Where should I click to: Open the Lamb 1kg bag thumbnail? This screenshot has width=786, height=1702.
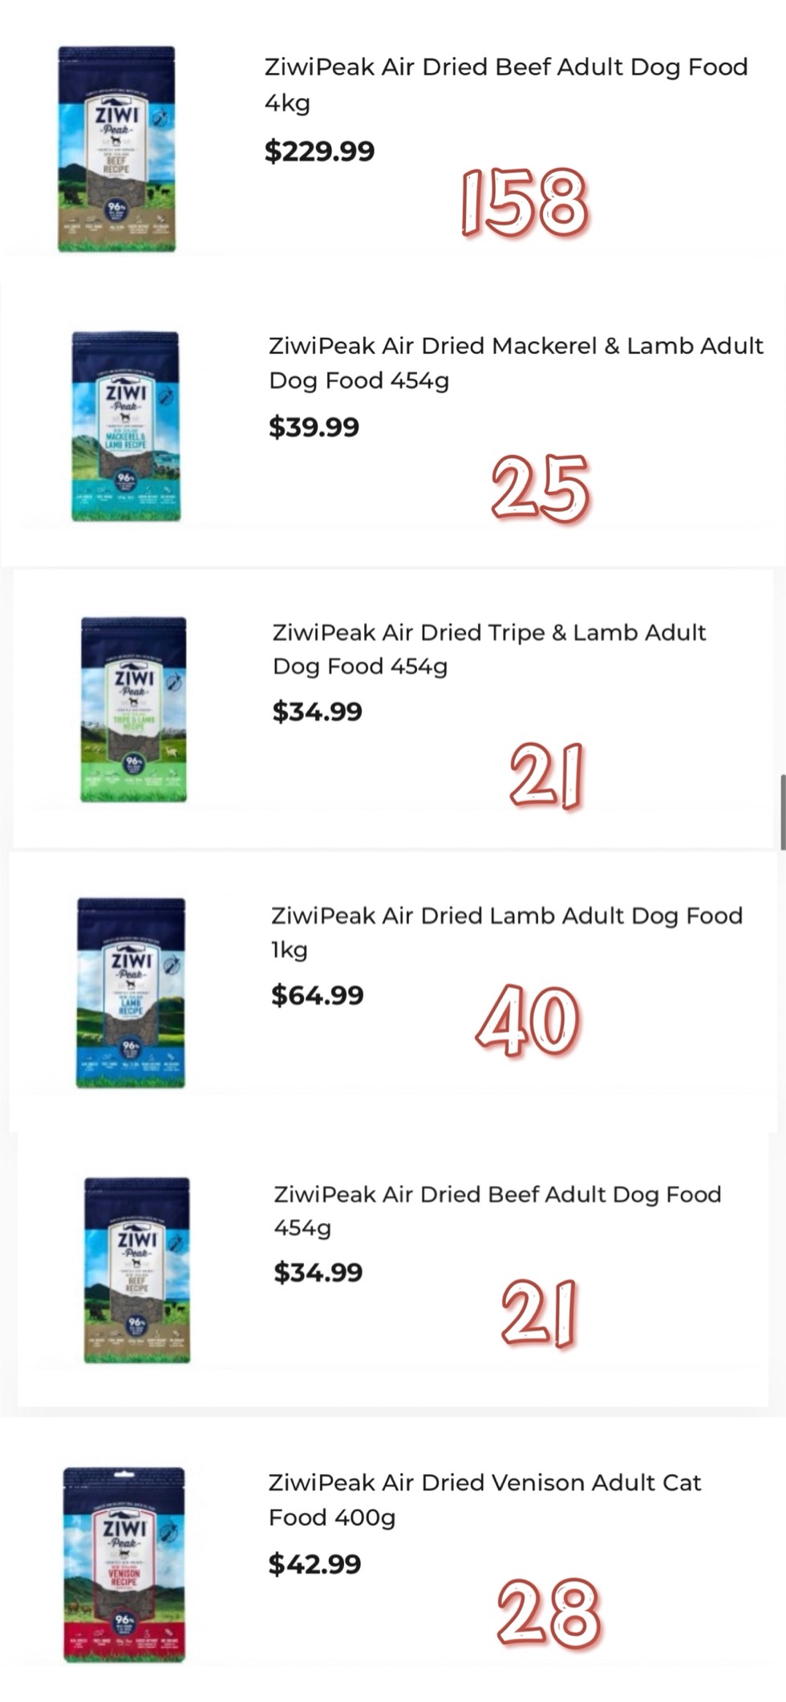131,993
